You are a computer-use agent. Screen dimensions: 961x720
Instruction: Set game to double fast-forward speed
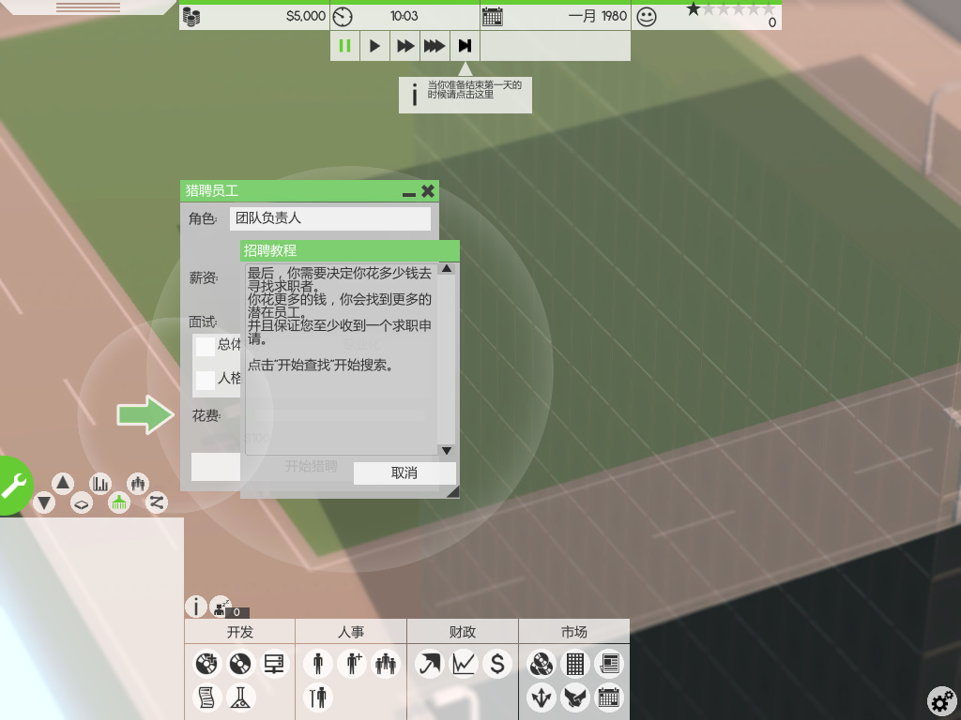click(x=404, y=45)
